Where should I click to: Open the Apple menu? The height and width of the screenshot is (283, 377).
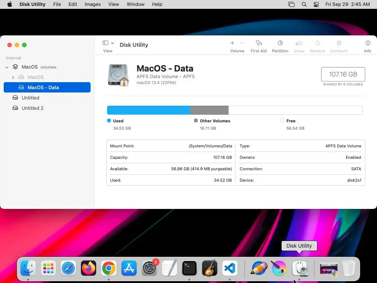pyautogui.click(x=10, y=4)
